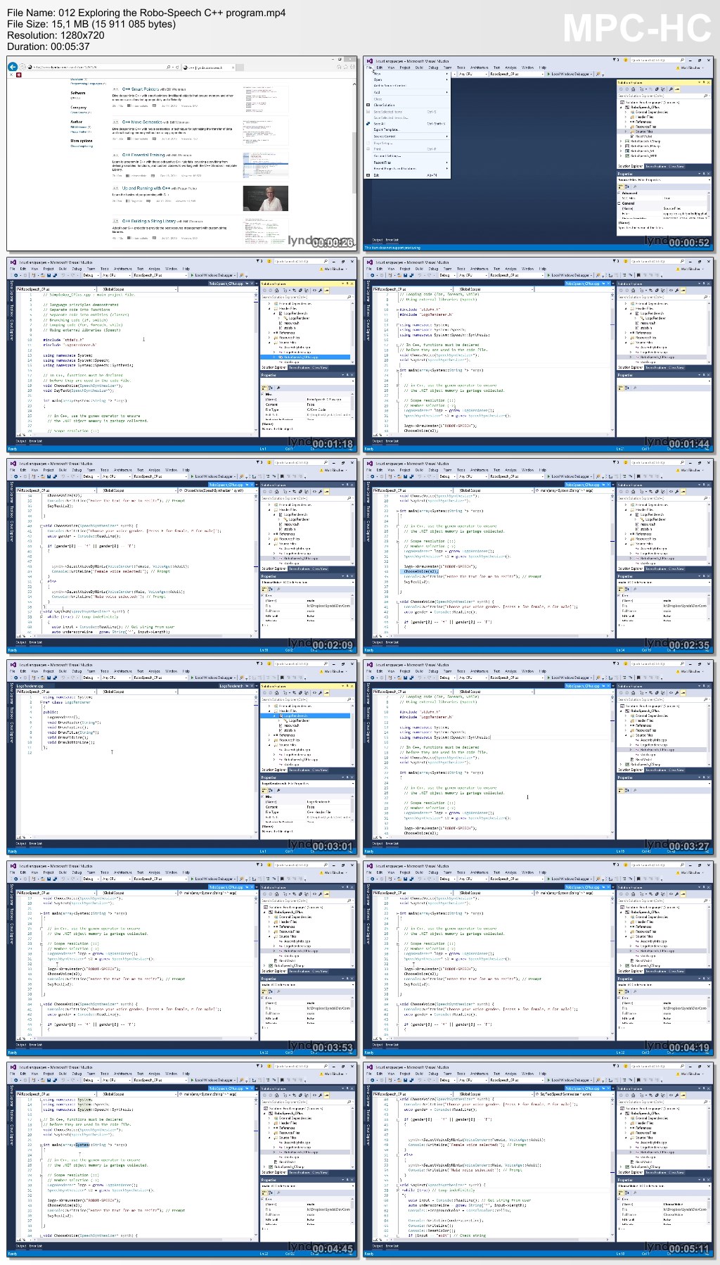Open the thumbnail stamped 00:04:19
Screen dimensions: 720x1265
tap(538, 958)
